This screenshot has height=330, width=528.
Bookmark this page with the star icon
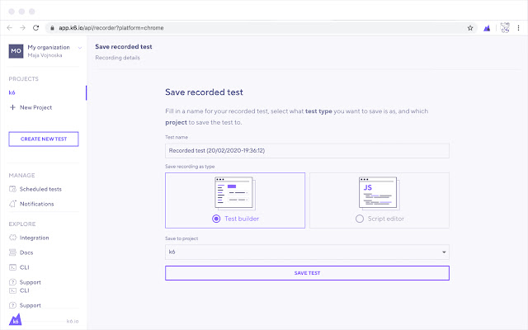pyautogui.click(x=470, y=27)
